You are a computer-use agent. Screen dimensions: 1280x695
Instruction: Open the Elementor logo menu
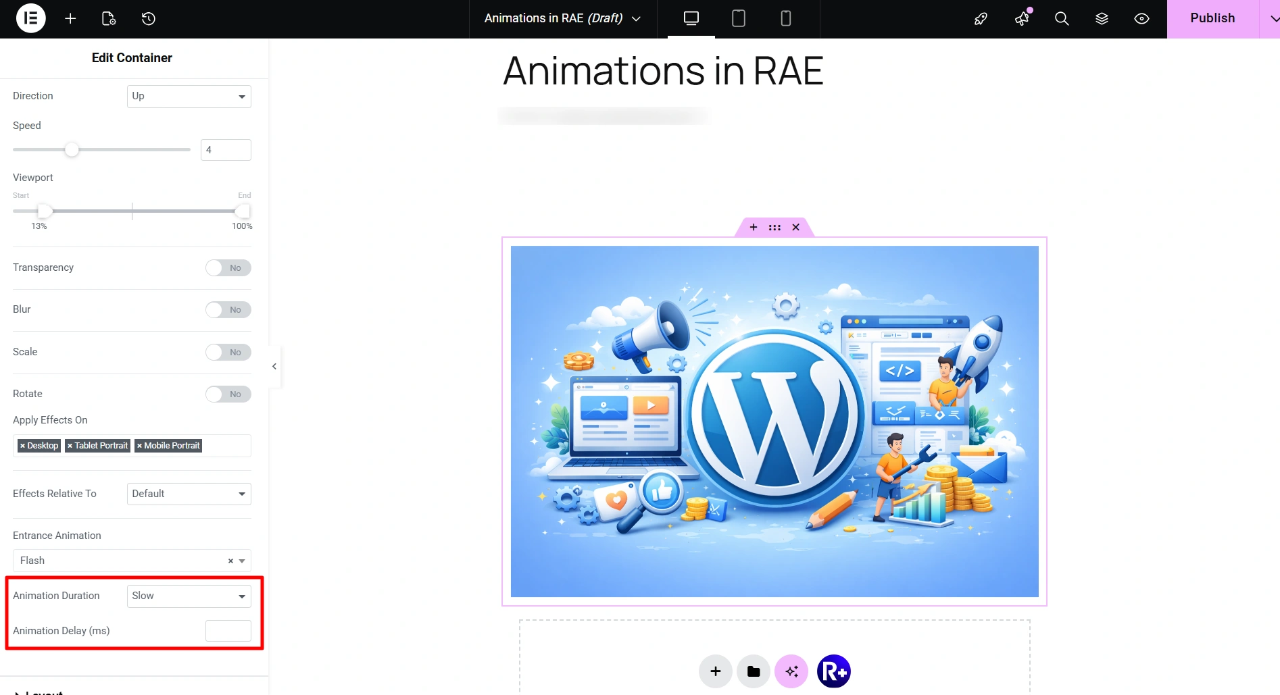30,18
